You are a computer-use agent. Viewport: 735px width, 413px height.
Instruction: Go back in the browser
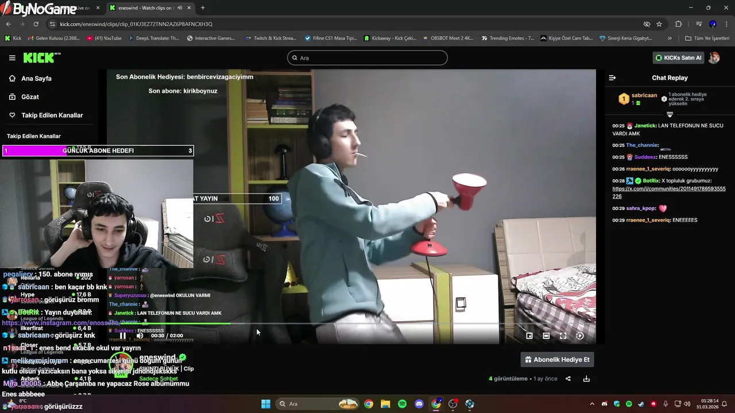9,24
